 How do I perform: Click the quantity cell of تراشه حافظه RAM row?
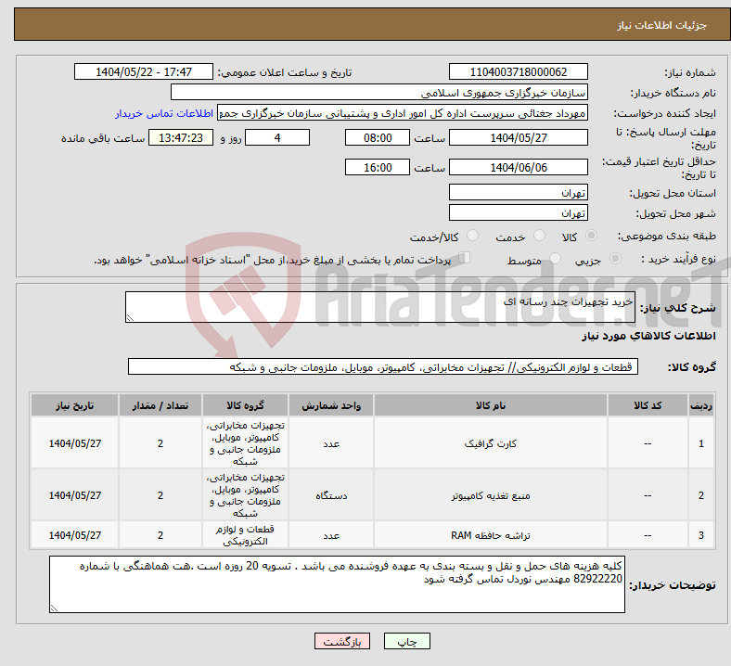160,535
